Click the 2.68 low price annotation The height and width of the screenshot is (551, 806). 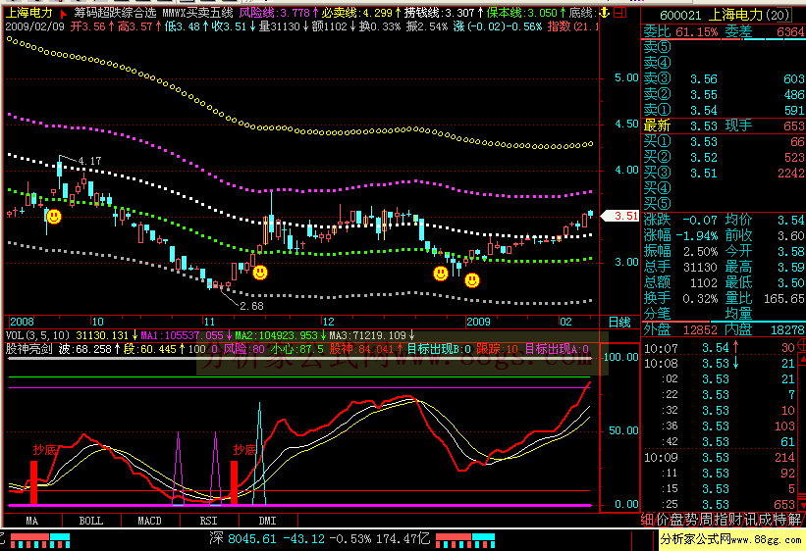pyautogui.click(x=251, y=306)
